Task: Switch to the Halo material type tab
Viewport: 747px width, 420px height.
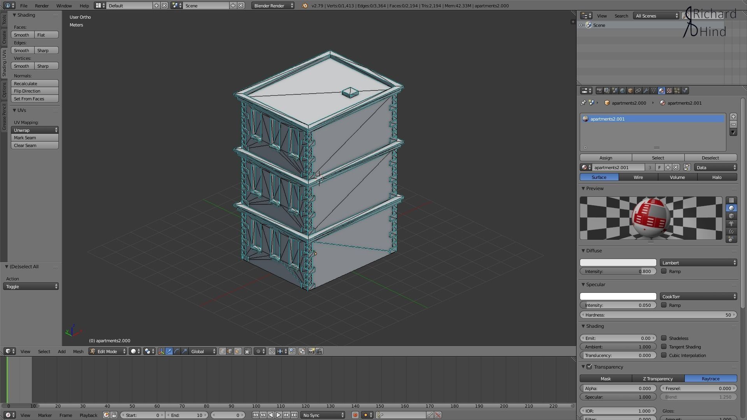Action: coord(717,177)
